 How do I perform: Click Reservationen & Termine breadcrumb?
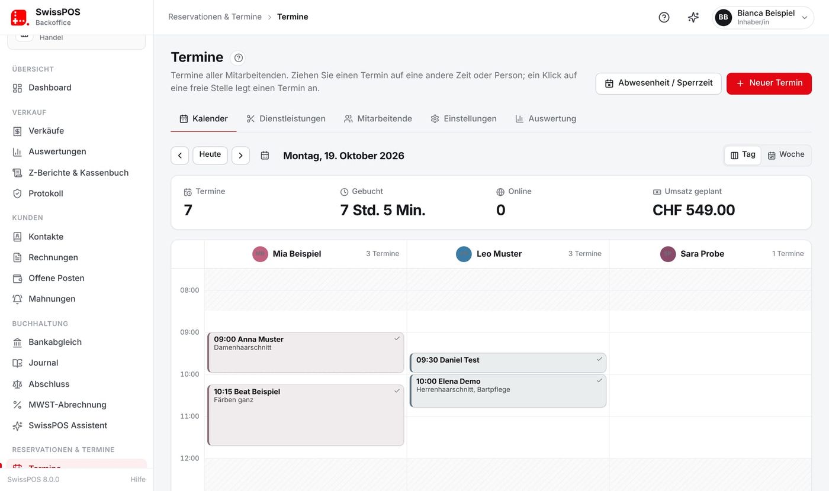(x=215, y=17)
